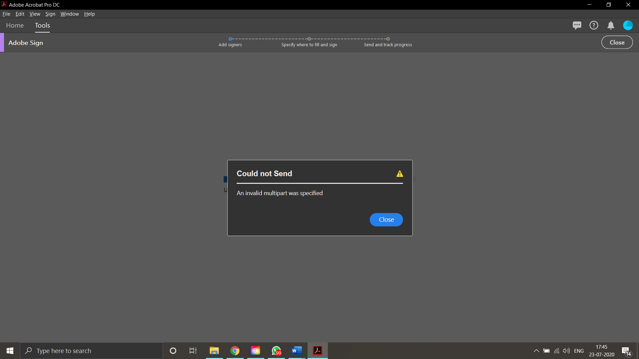Open Acrobat Help via the question mark icon
Viewport: 639px width, 359px height.
[594, 25]
